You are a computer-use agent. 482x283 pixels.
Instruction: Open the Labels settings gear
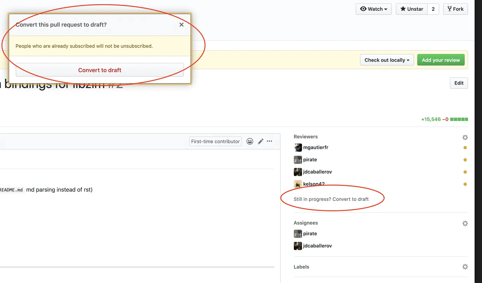point(465,267)
